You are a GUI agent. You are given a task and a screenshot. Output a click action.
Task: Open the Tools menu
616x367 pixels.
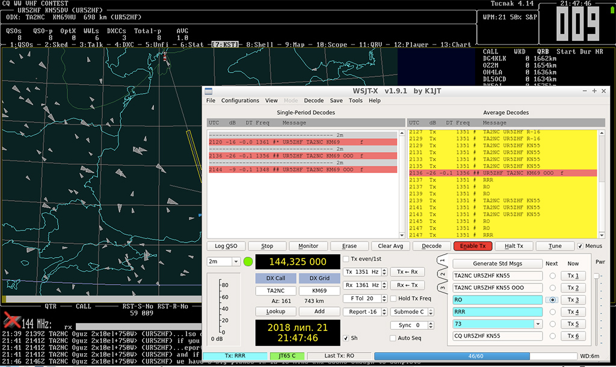tap(356, 100)
